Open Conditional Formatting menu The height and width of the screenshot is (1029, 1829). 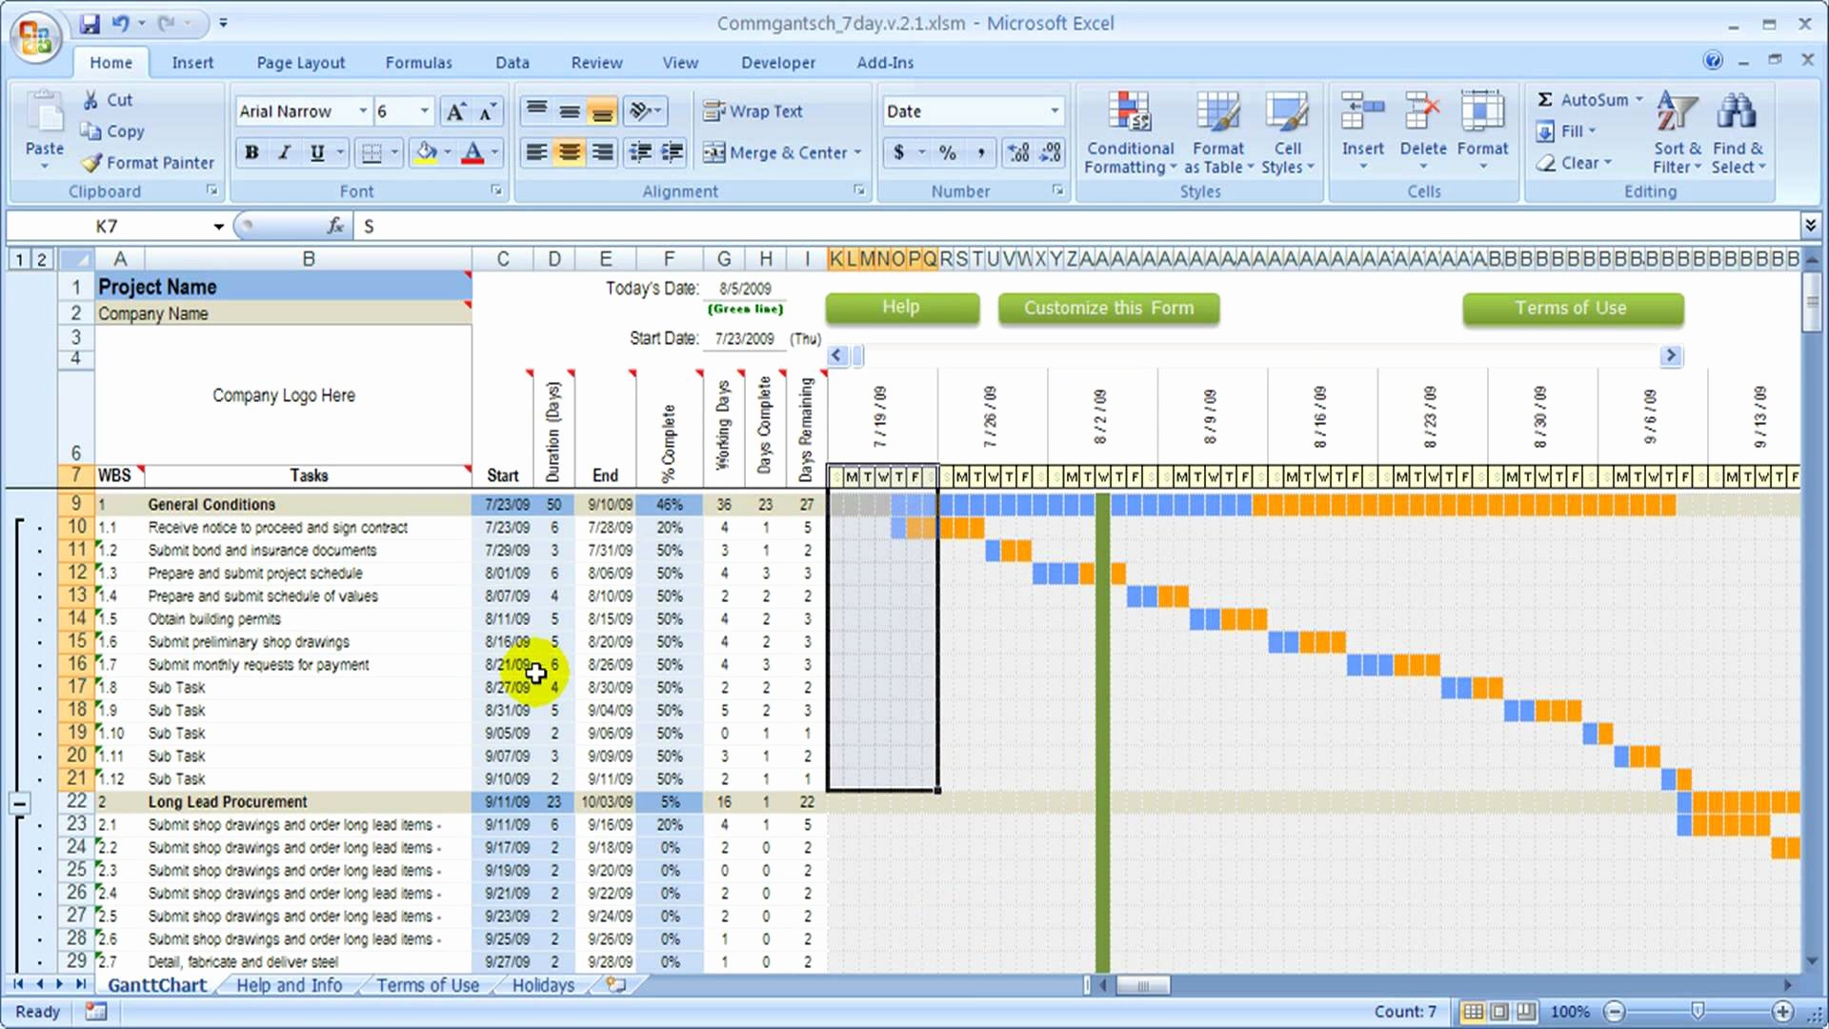pos(1130,133)
